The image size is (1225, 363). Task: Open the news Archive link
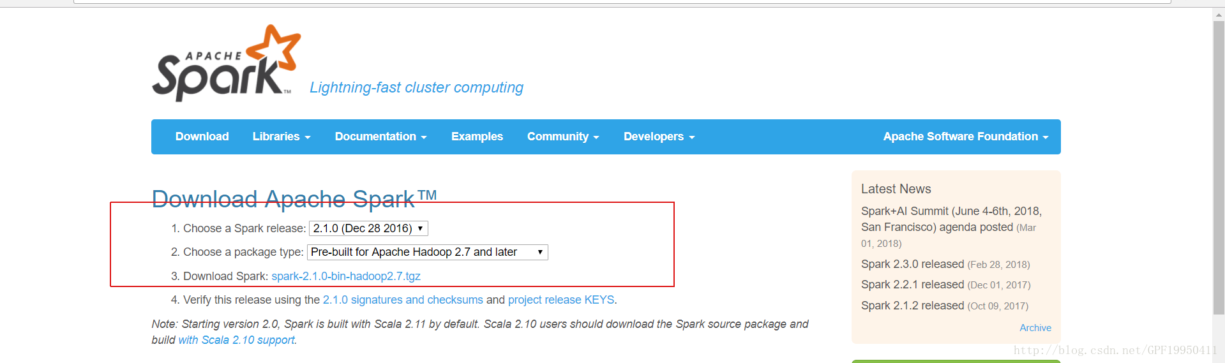(1035, 328)
